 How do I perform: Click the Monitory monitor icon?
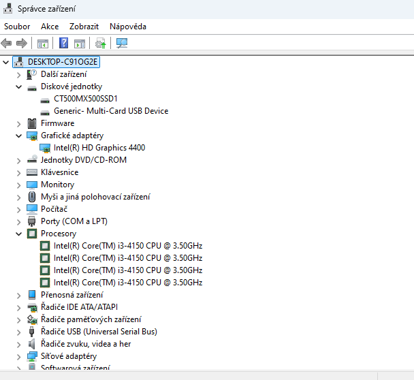(32, 185)
